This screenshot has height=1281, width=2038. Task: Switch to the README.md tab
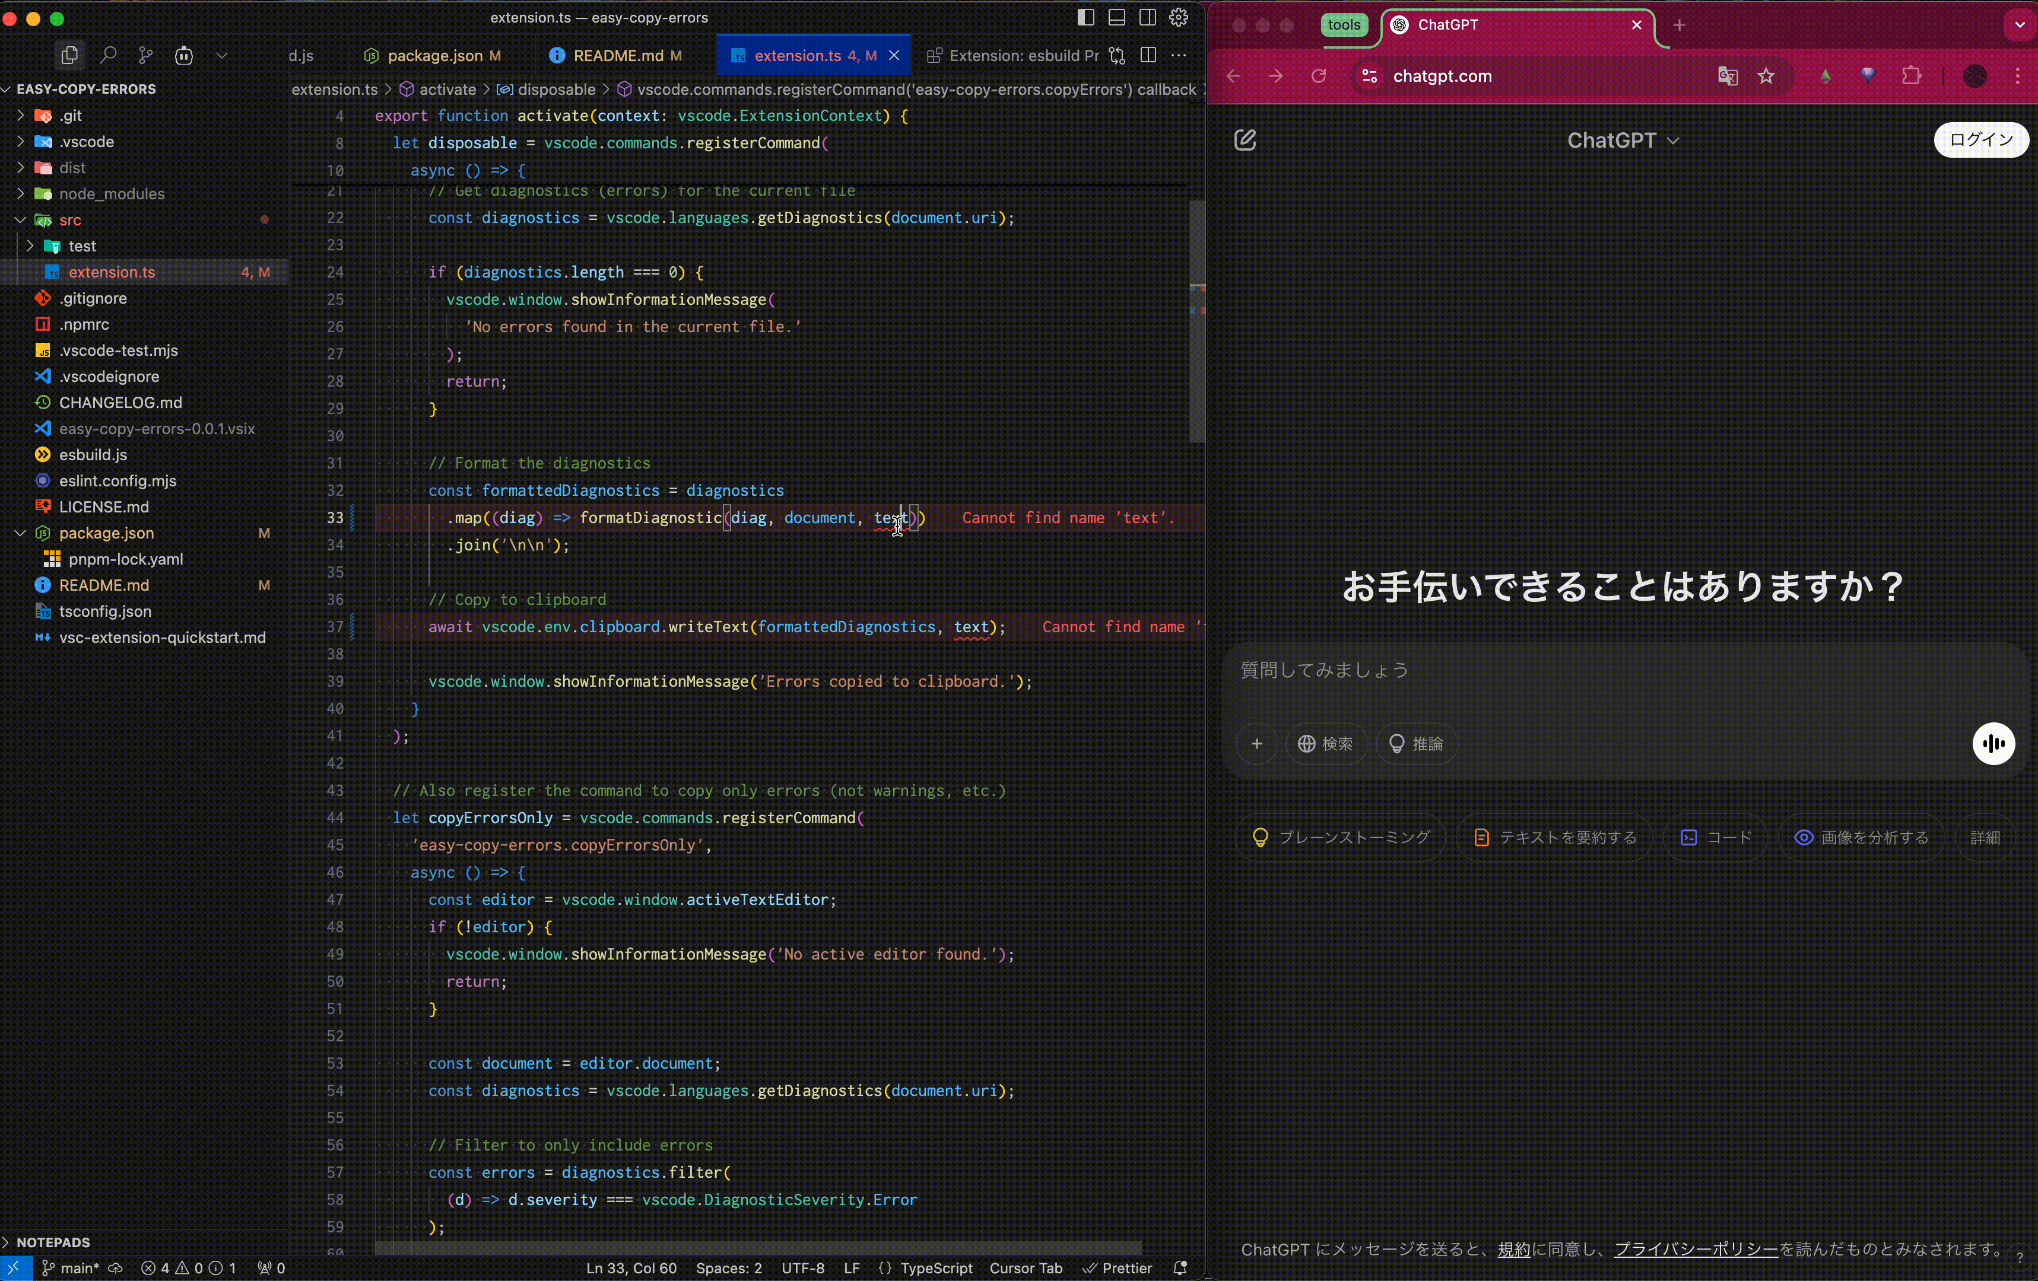pyautogui.click(x=617, y=56)
